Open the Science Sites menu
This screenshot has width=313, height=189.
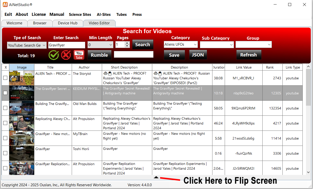click(80, 15)
